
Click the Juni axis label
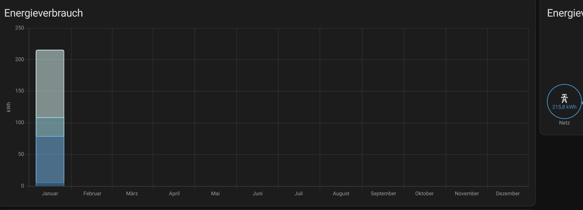tap(258, 193)
